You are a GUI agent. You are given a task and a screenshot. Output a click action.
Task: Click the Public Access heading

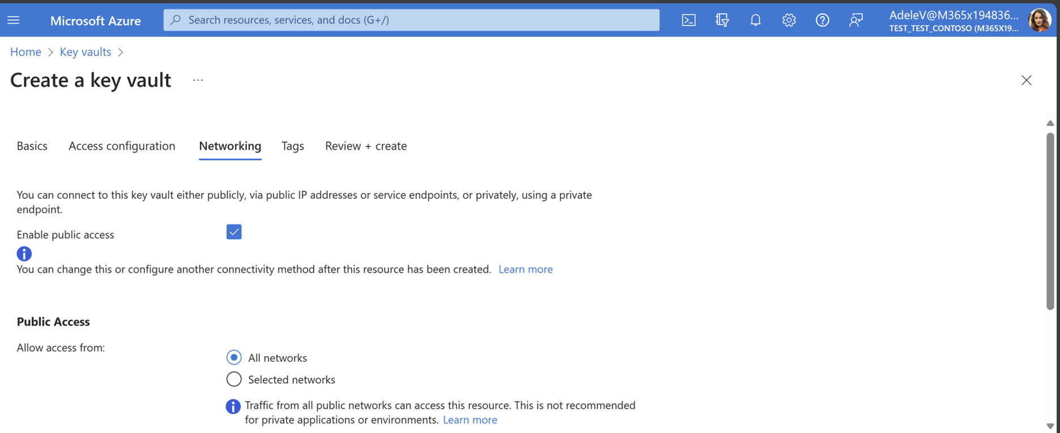53,322
